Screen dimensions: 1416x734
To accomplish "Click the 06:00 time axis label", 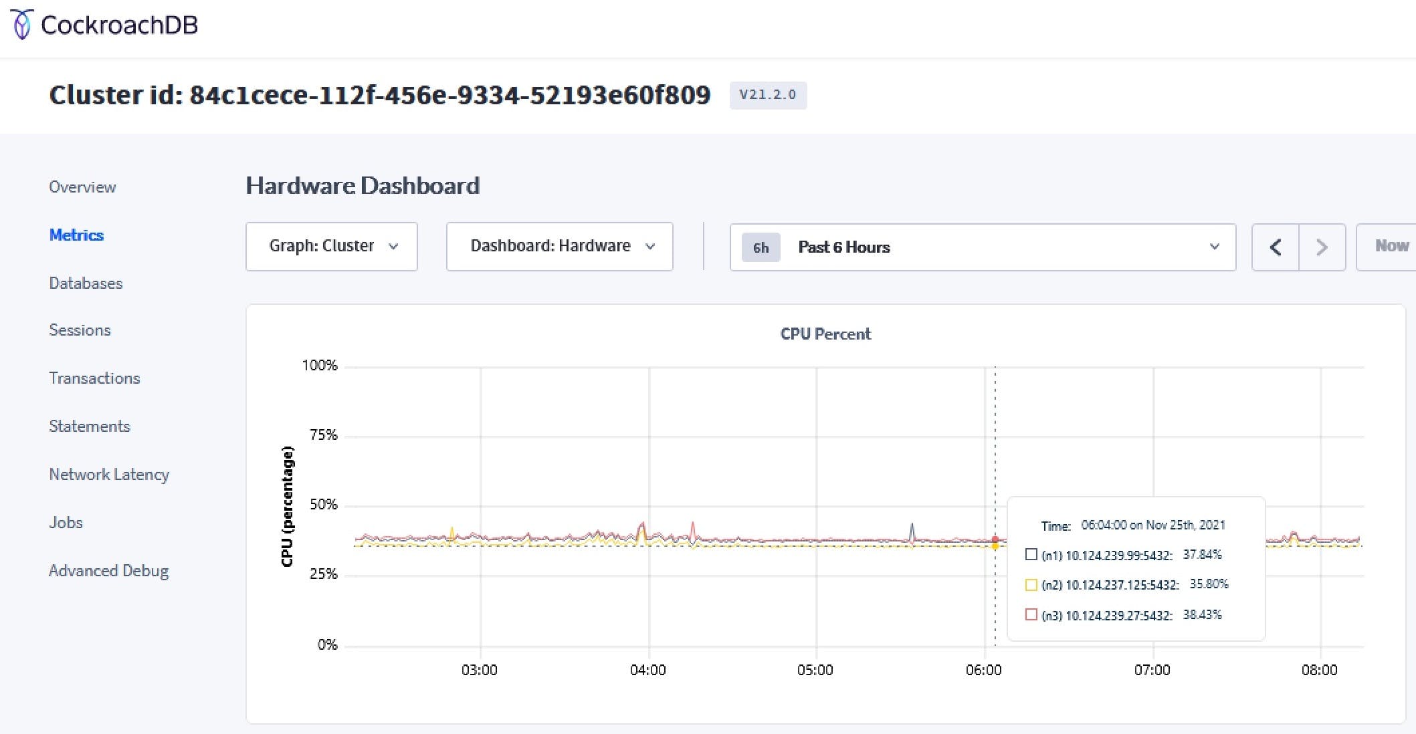I will click(x=984, y=670).
